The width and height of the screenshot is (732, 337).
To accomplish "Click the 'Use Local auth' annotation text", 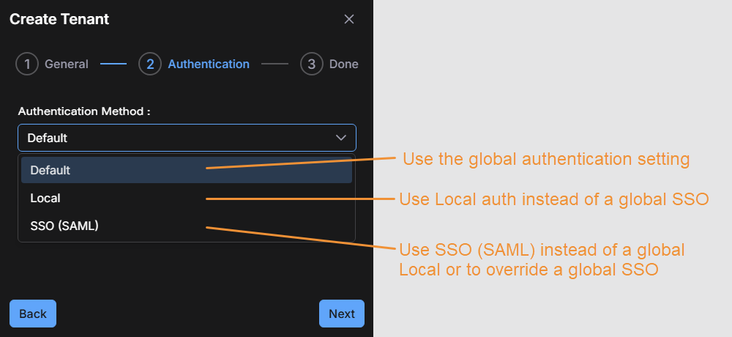I will pyautogui.click(x=553, y=199).
